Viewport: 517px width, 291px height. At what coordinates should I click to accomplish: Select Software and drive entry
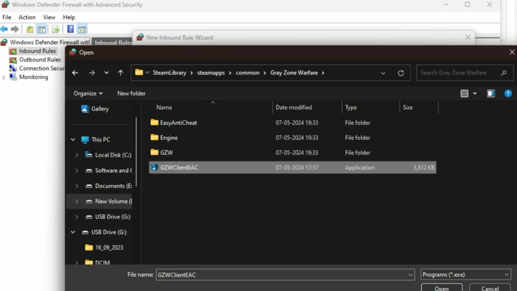(x=109, y=170)
